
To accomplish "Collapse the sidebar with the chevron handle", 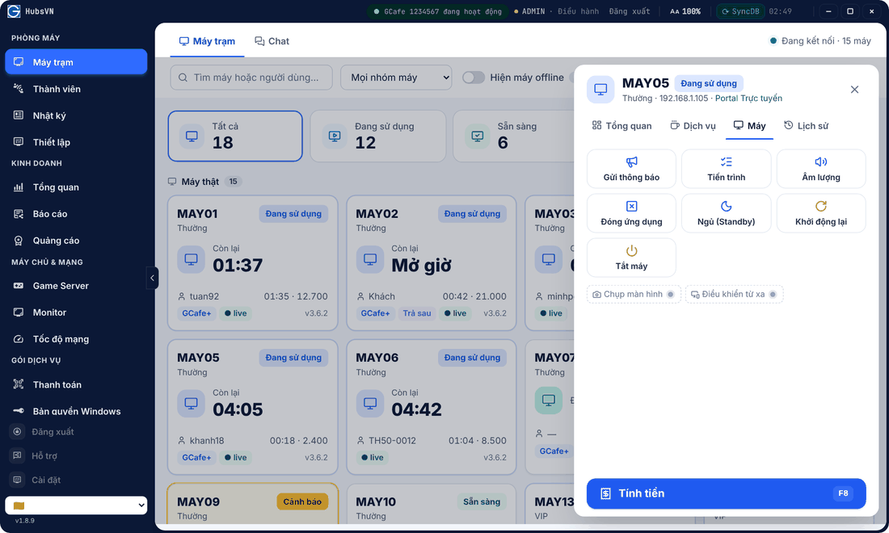I will (x=152, y=278).
